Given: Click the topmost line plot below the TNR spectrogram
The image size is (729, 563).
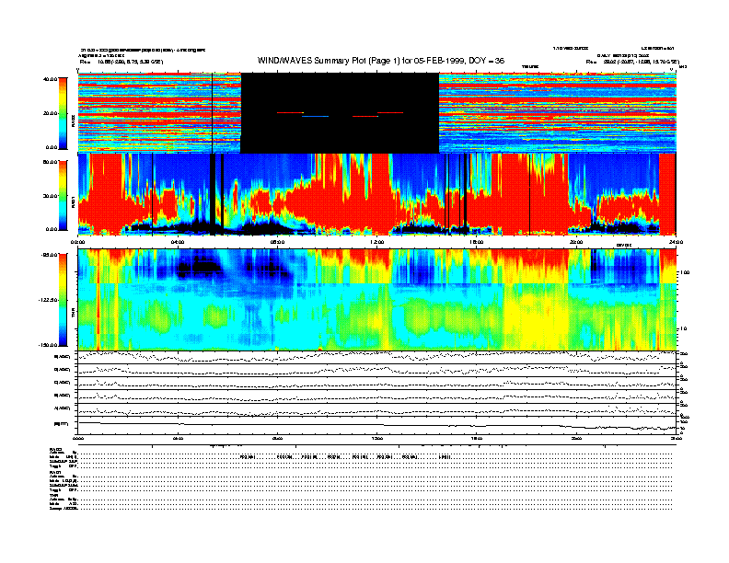Looking at the screenshot, I should (377, 357).
